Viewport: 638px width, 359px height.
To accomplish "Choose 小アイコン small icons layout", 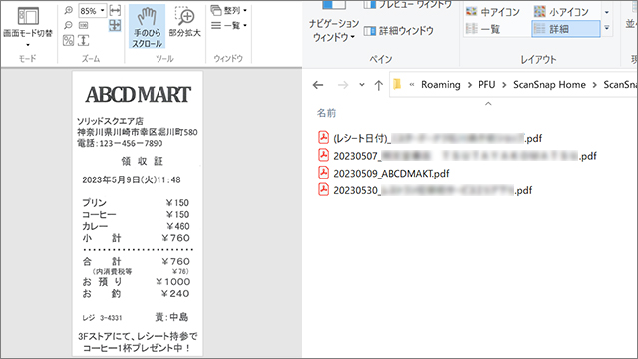I will (562, 12).
